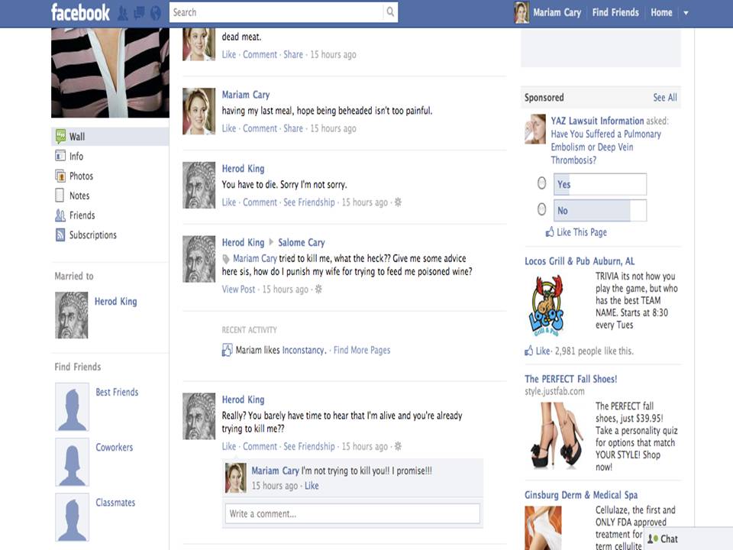Open Best Friends list link

click(117, 392)
